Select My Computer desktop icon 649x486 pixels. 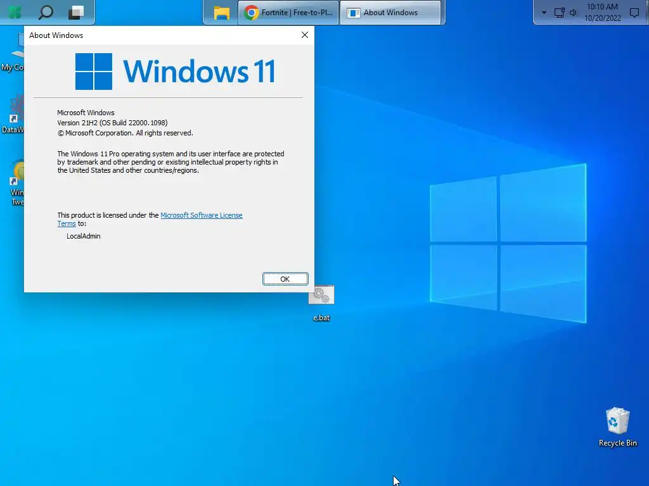pyautogui.click(x=13, y=52)
